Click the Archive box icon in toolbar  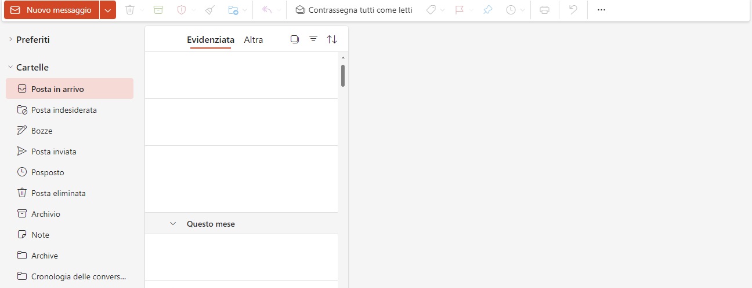158,10
